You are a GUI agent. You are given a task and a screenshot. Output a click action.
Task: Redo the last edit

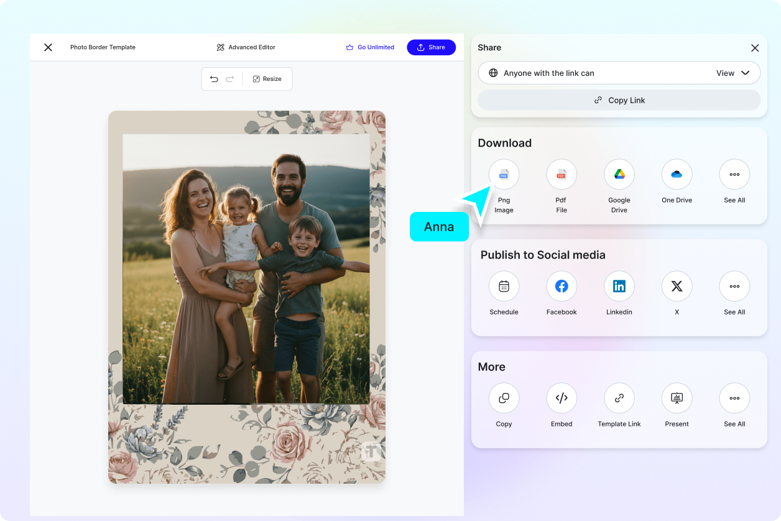point(230,79)
